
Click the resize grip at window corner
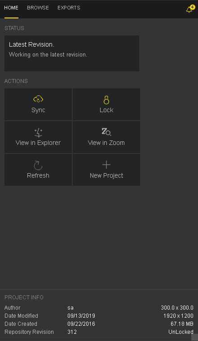click(194, 337)
